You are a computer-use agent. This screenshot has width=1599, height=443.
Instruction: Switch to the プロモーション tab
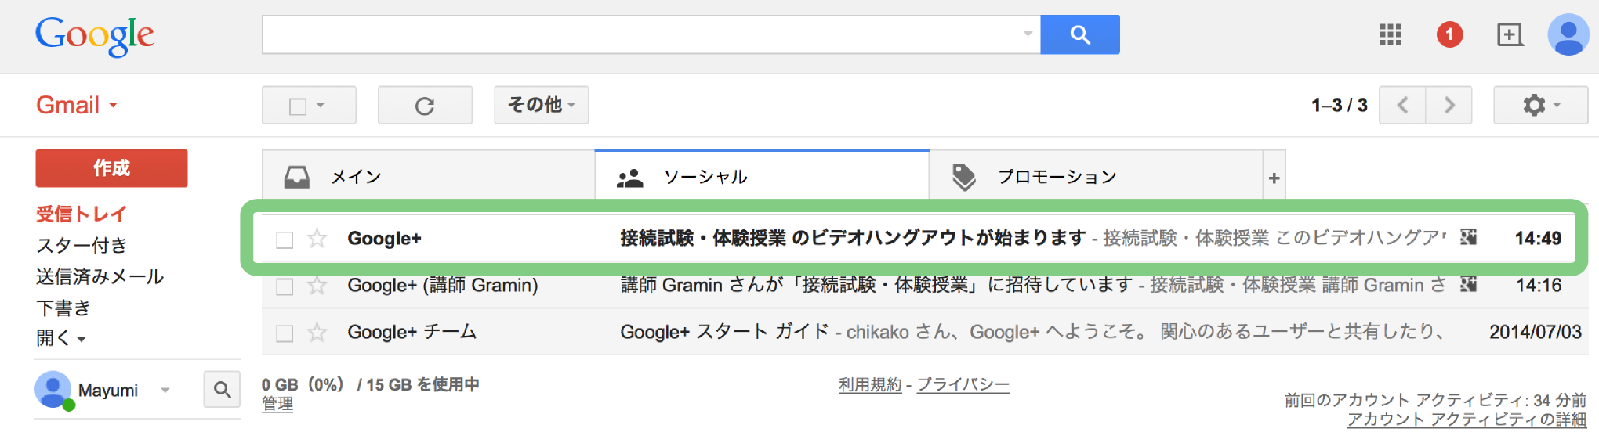click(1096, 176)
